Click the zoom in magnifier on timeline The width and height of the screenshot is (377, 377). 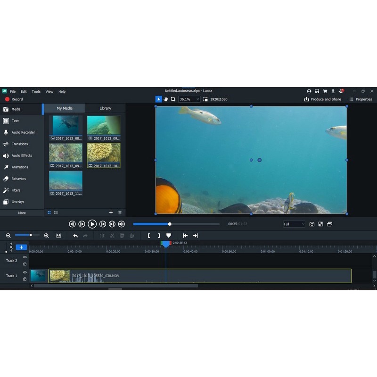[46, 236]
